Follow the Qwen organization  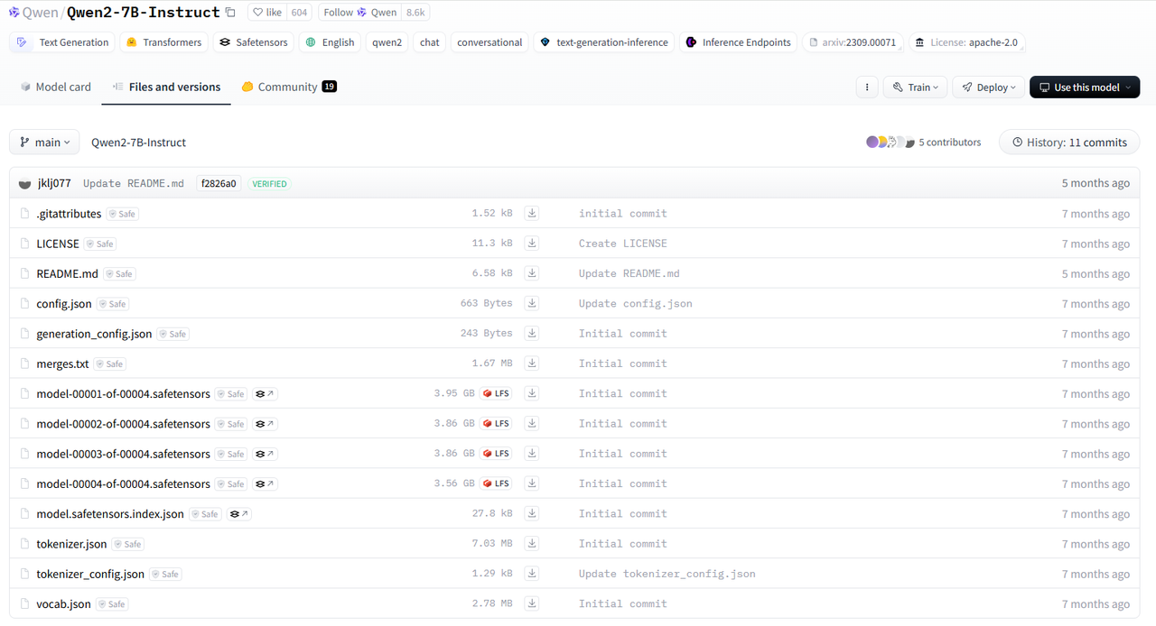click(359, 13)
